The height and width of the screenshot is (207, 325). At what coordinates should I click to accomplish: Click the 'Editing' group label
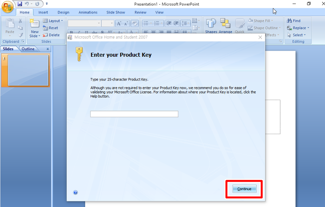point(298,41)
